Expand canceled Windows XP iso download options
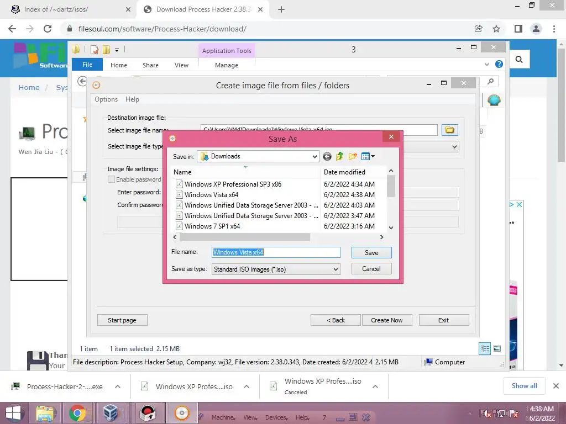 click(375, 386)
